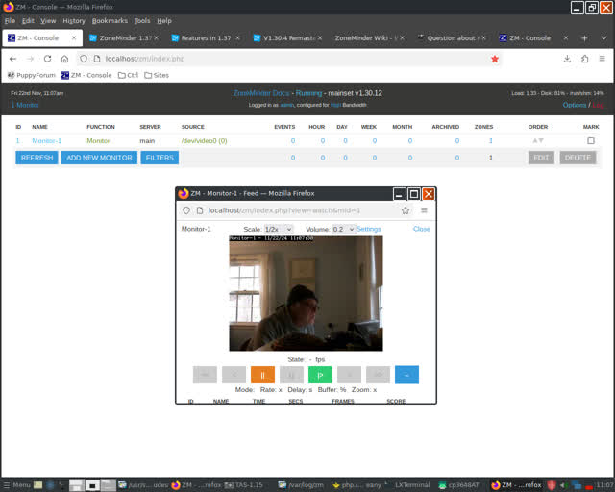
Task: Close the ZoneMinder Wiki tab
Action: click(402, 38)
